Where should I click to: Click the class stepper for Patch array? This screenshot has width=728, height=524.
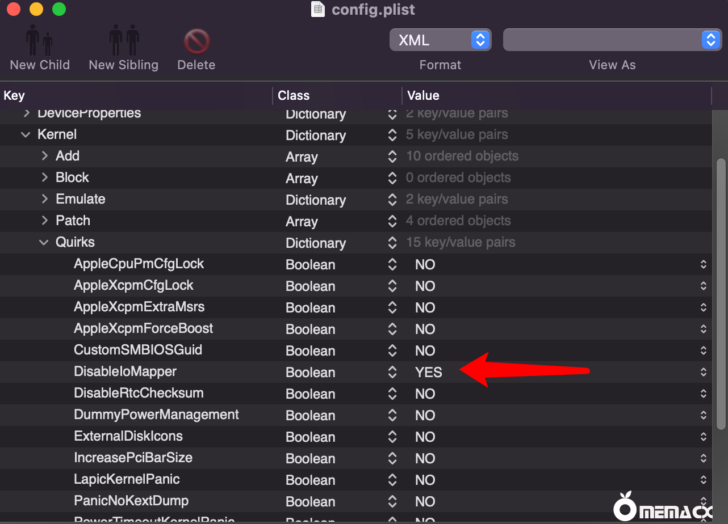392,221
